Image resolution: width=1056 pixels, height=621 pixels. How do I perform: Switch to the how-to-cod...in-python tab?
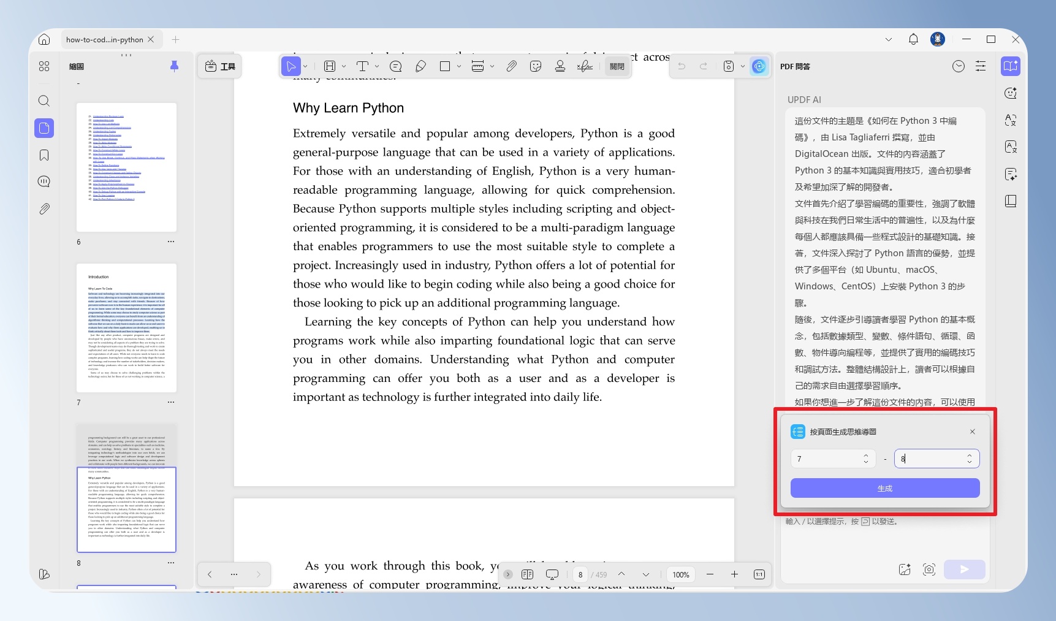105,40
